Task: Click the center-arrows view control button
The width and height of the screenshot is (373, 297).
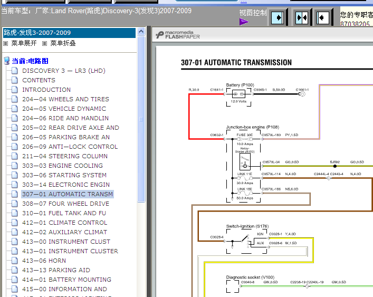Action: tap(302, 17)
